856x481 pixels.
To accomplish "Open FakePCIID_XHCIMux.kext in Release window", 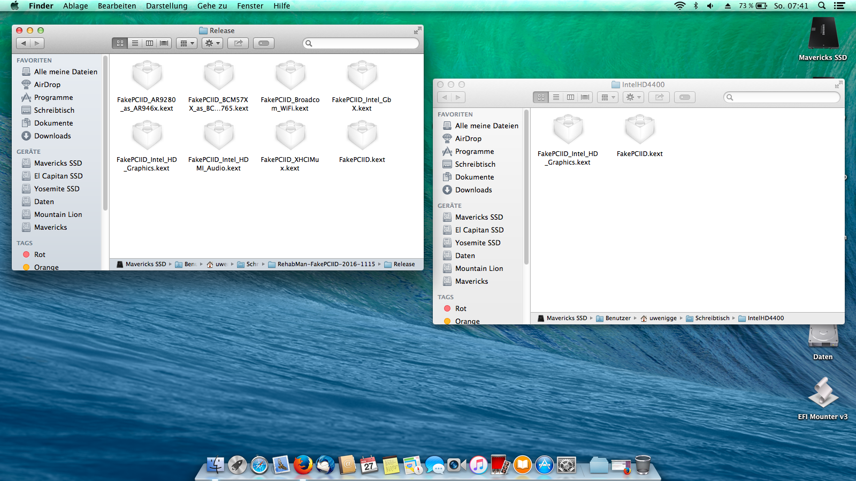I will click(290, 136).
